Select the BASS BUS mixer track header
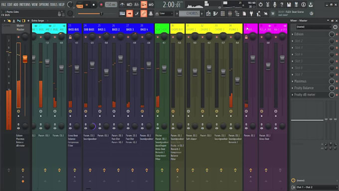The height and width of the screenshot is (191, 339). [x=75, y=28]
